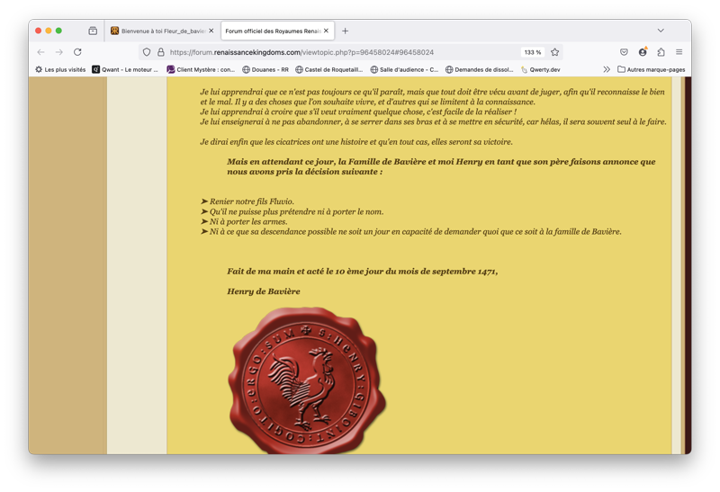Open Demandes de dissol bookmark
The image size is (720, 492).
(480, 70)
